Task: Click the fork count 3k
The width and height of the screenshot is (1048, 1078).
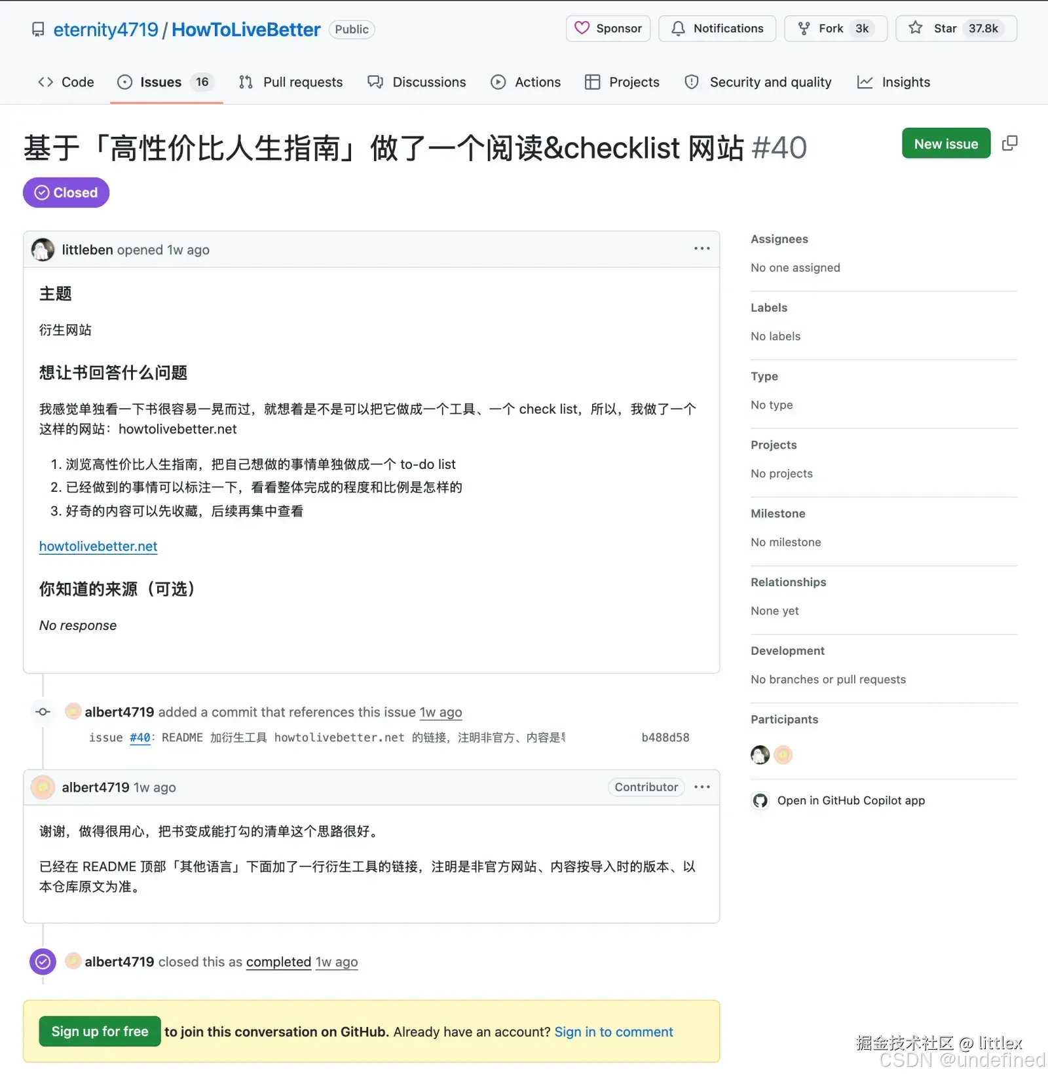Action: point(862,28)
